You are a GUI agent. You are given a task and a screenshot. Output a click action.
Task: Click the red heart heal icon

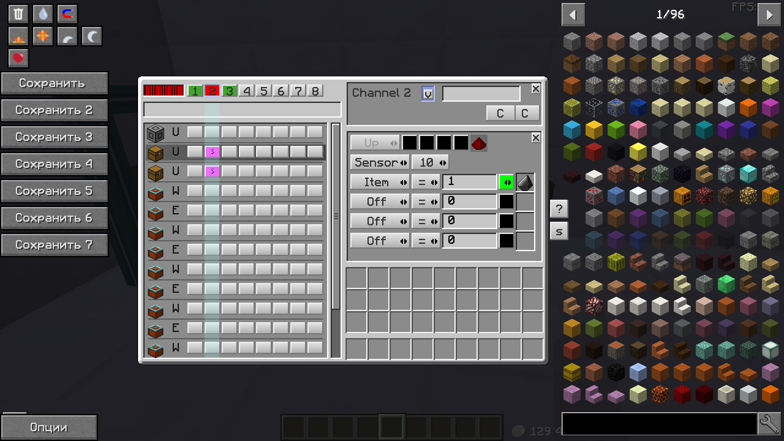click(18, 58)
